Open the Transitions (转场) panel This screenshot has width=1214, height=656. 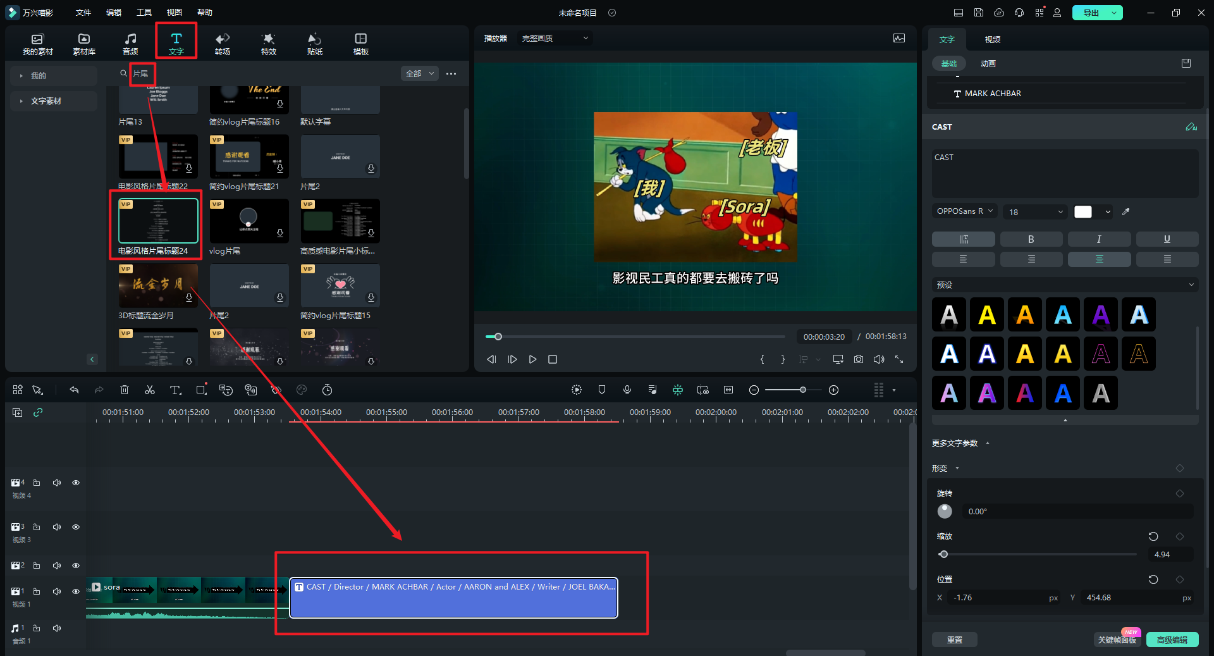click(x=222, y=43)
